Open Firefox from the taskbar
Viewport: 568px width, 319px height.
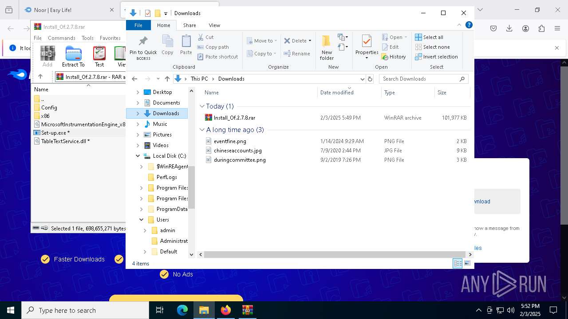tap(225, 310)
